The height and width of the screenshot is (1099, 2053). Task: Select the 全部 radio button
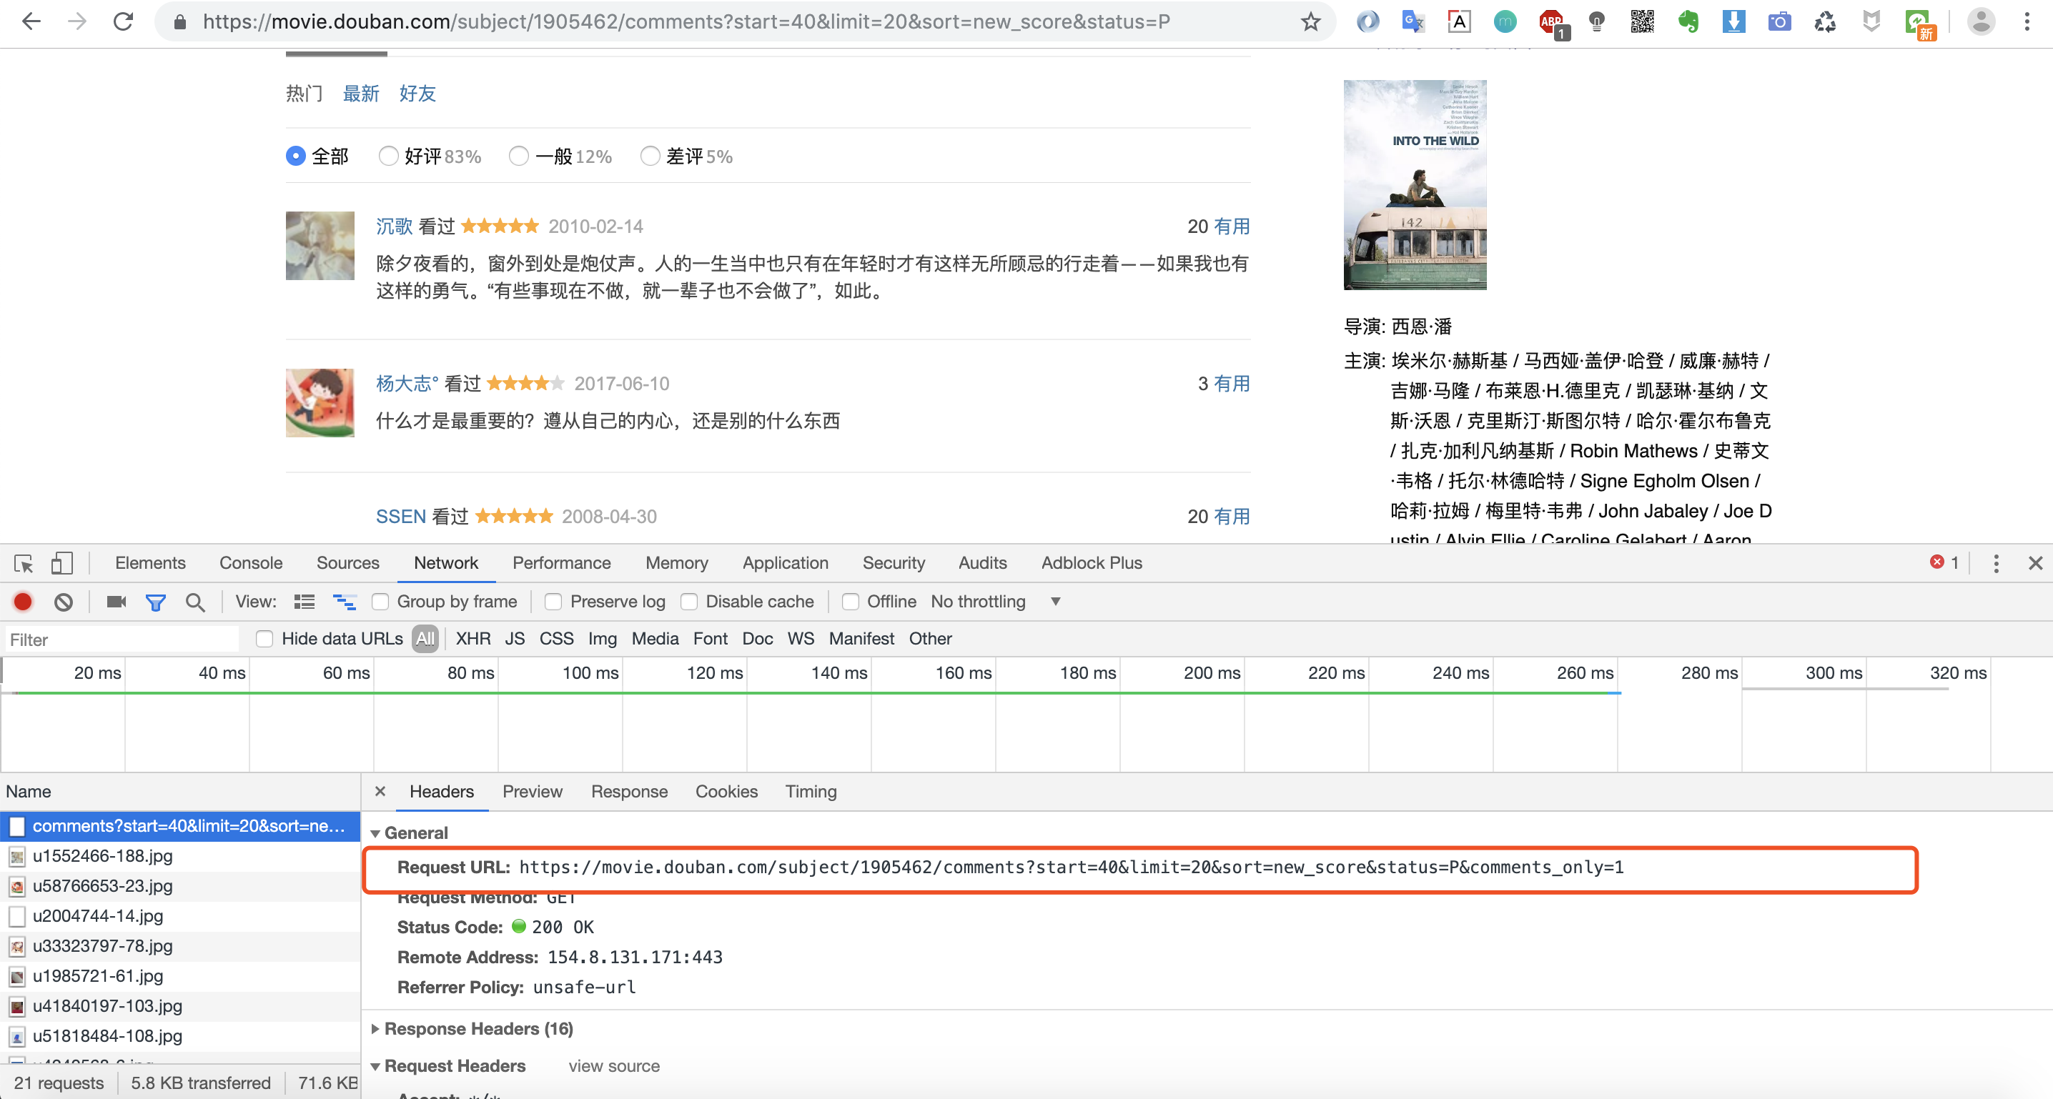[x=295, y=154]
